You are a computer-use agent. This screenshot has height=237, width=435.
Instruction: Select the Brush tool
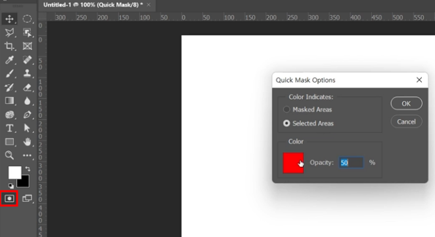pyautogui.click(x=9, y=73)
